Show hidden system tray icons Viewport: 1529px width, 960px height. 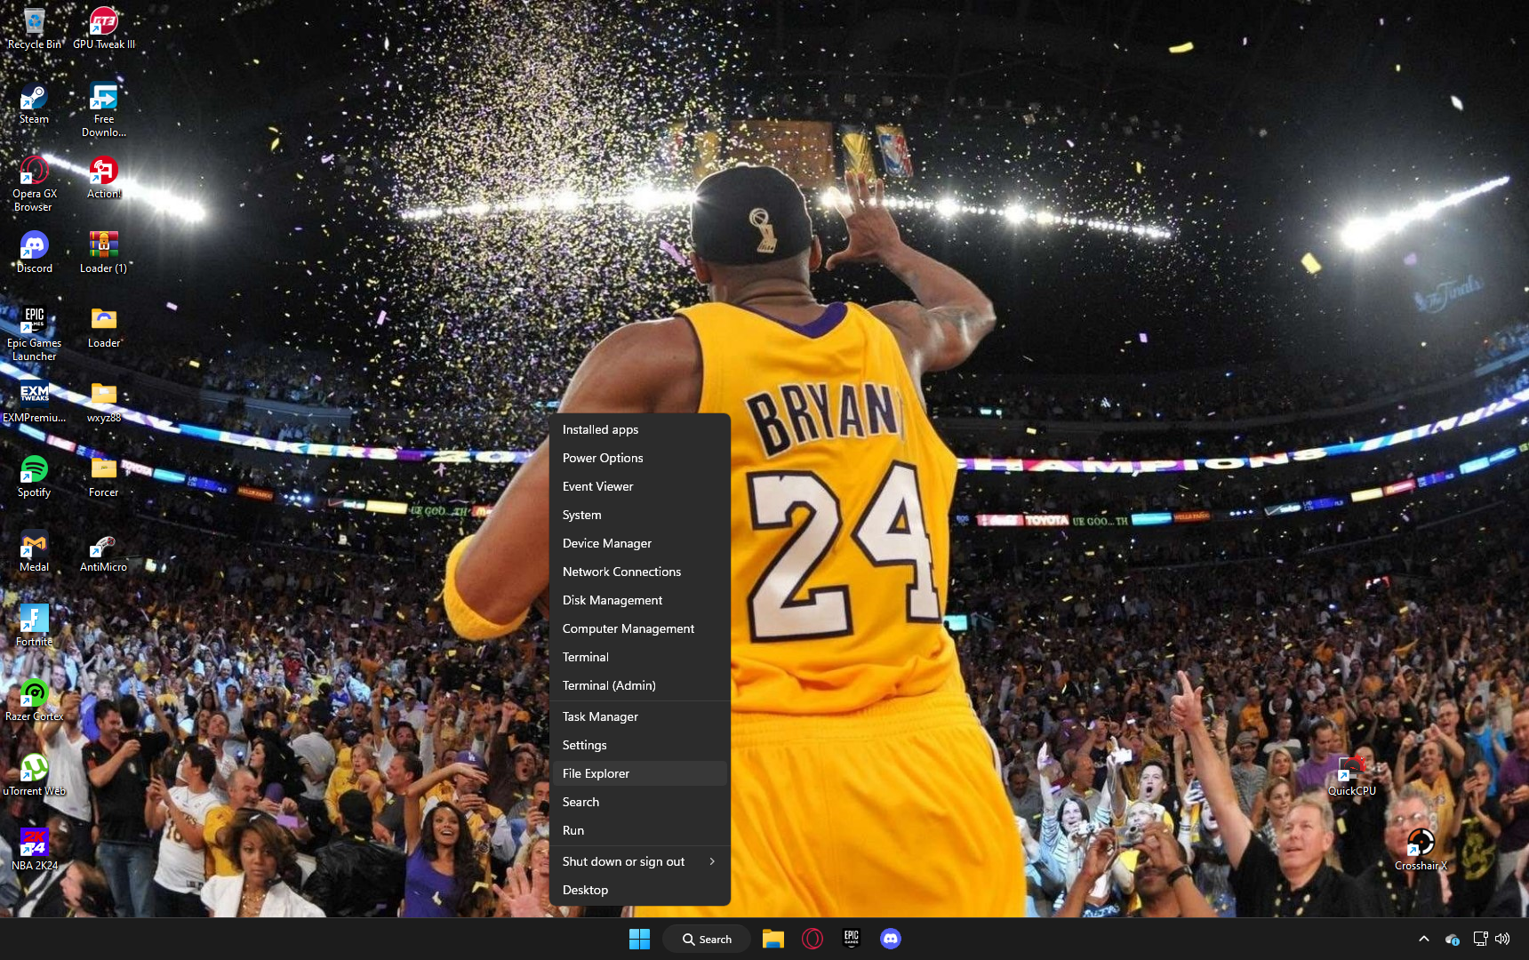pos(1423,939)
